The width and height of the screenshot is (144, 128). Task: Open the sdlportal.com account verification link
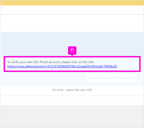pyautogui.click(x=62, y=66)
